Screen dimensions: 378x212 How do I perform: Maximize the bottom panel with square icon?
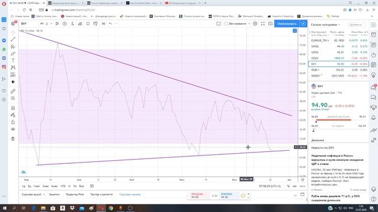pyautogui.click(x=302, y=194)
